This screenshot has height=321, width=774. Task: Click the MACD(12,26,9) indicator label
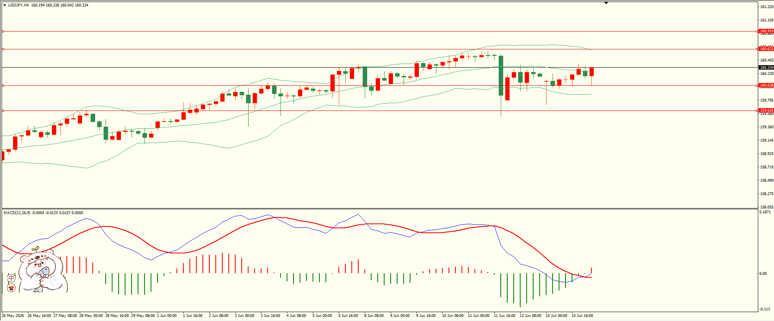pyautogui.click(x=17, y=213)
